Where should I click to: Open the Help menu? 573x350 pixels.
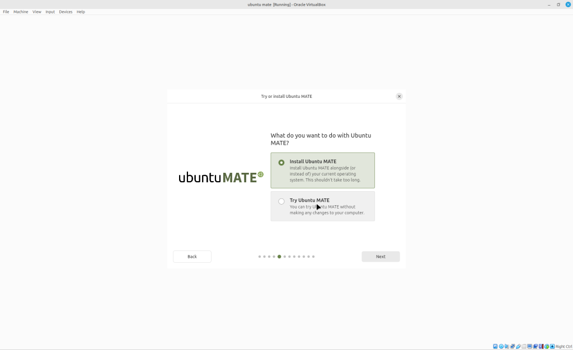81,12
